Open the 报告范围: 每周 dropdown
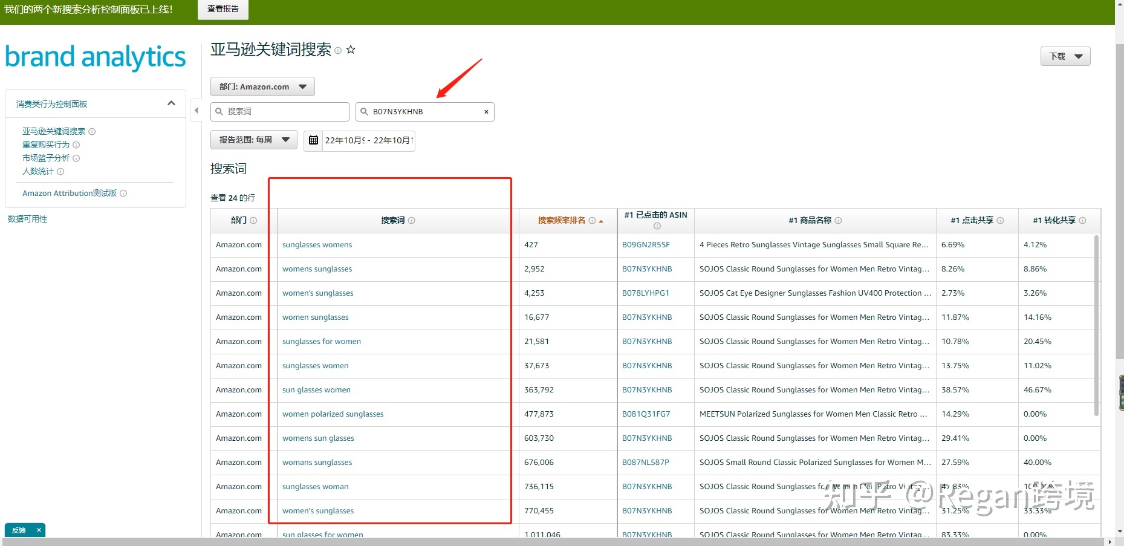The width and height of the screenshot is (1124, 546). click(x=254, y=140)
